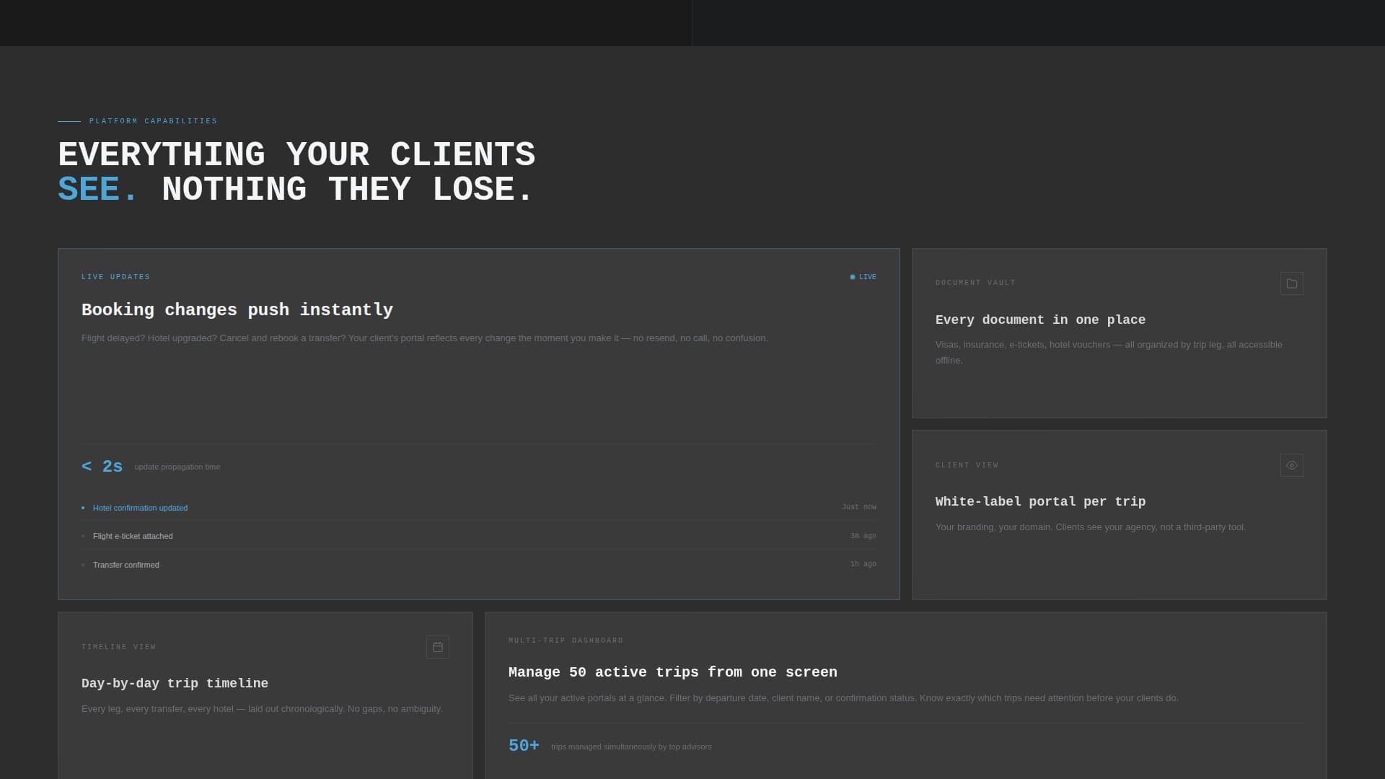Click the LIVE status indicator
Image resolution: width=1385 pixels, height=779 pixels.
(x=863, y=277)
